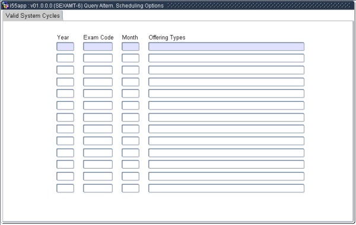Image resolution: width=356 pixels, height=225 pixels.
Task: Click the last row Exam Code field
Action: (x=98, y=188)
